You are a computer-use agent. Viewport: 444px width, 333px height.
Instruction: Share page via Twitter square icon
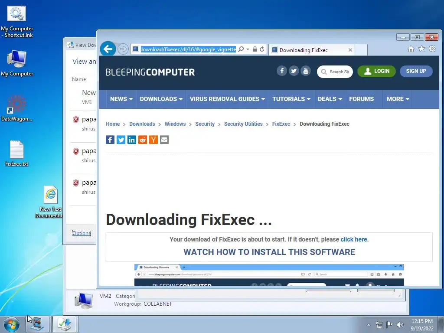(121, 140)
